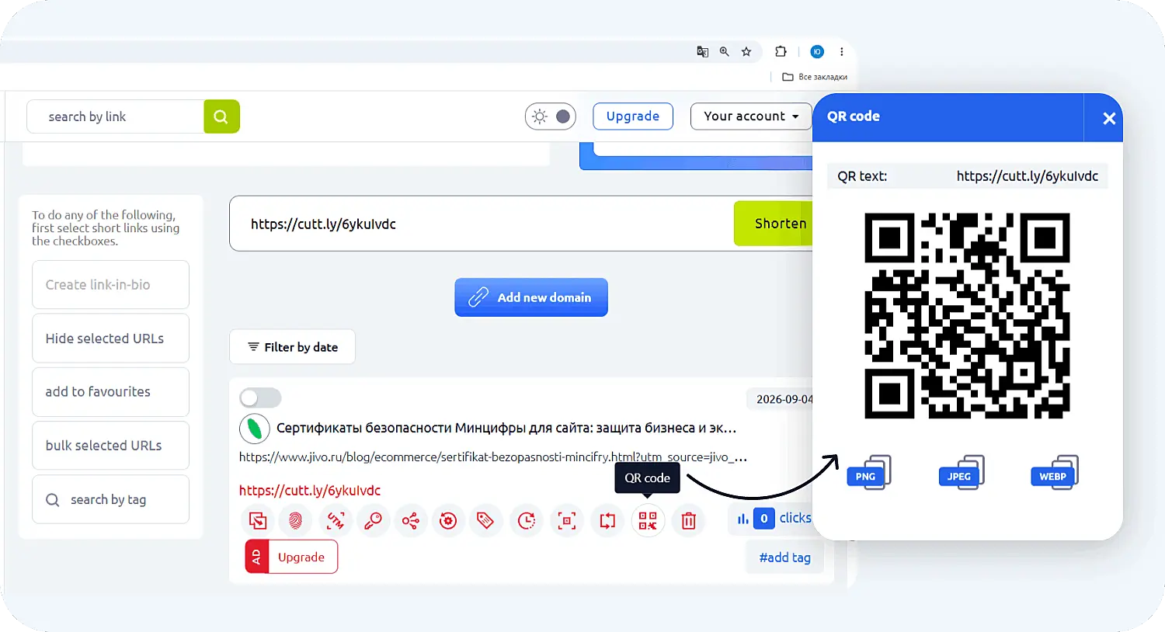Click the search by tag field
Viewport: 1165px width, 632px height.
click(110, 499)
